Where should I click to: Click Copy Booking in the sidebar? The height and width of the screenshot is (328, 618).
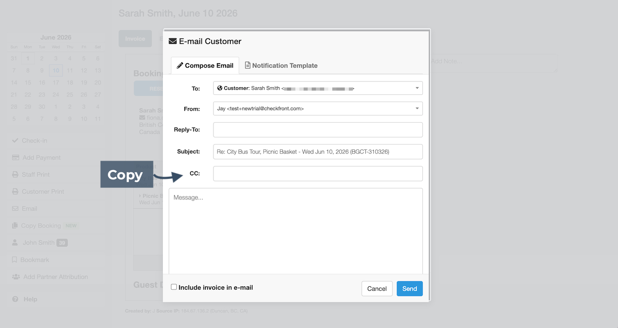[56, 226]
